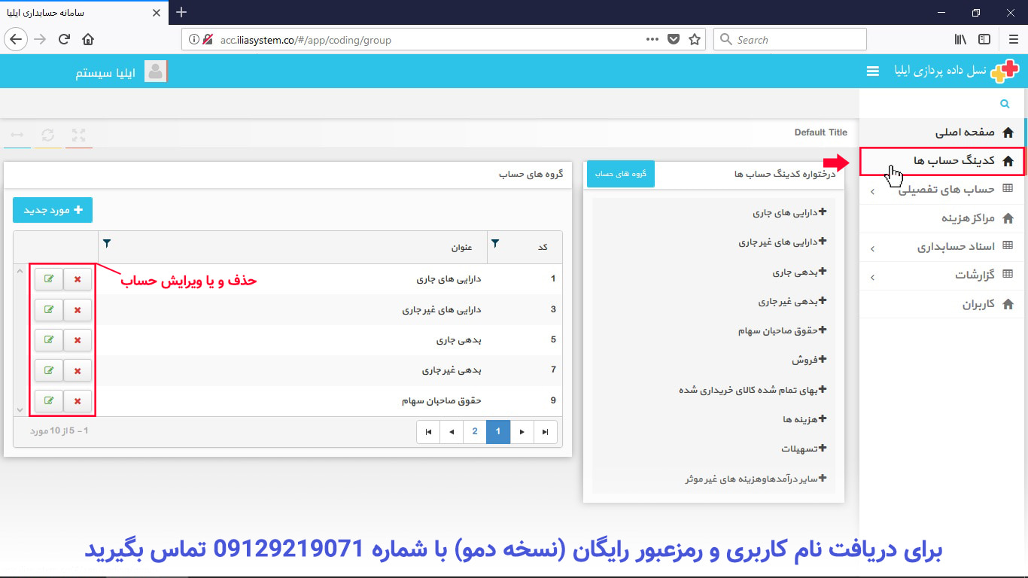Delete the بدهی جاری group using its red X icon
1028x578 pixels.
[x=78, y=339]
